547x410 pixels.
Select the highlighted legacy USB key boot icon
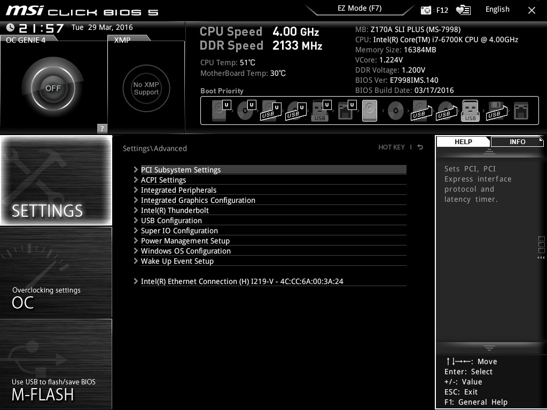[470, 111]
